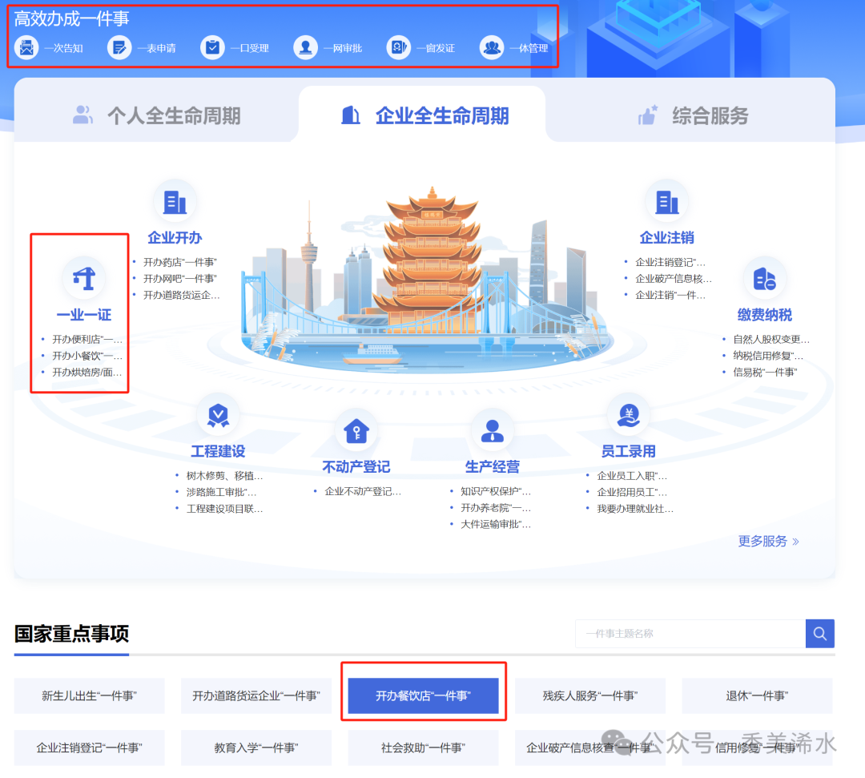Click the 一表申请 icon in the banner
Image resolution: width=865 pixels, height=778 pixels.
tap(119, 47)
